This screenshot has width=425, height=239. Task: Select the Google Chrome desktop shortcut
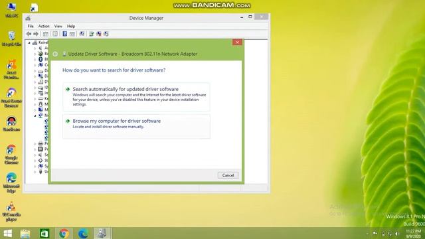(x=11, y=154)
